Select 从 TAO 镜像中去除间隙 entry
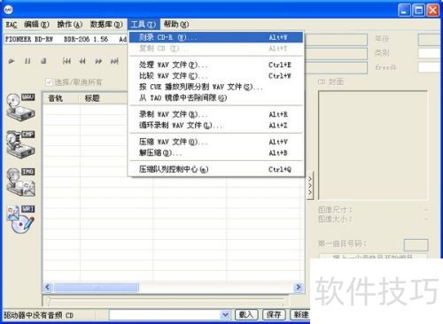 pyautogui.click(x=216, y=98)
